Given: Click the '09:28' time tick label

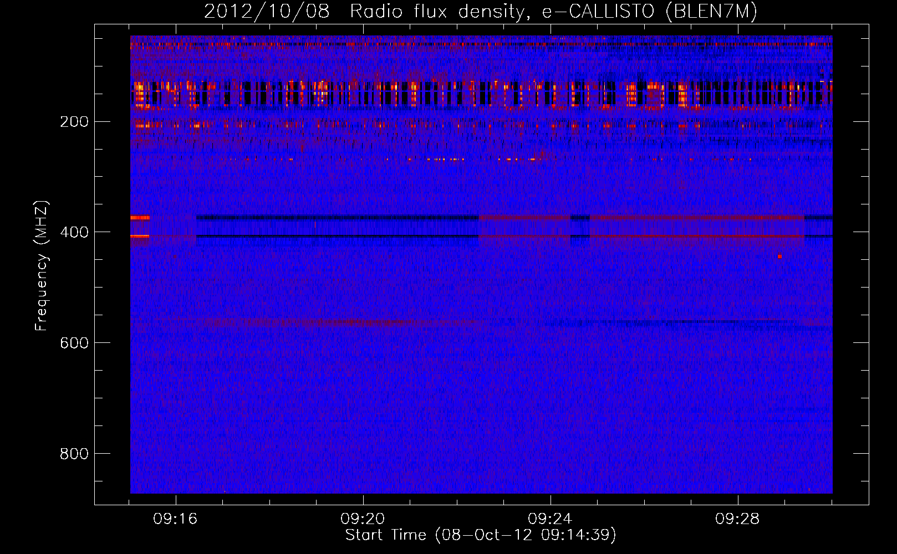Looking at the screenshot, I should point(737,519).
